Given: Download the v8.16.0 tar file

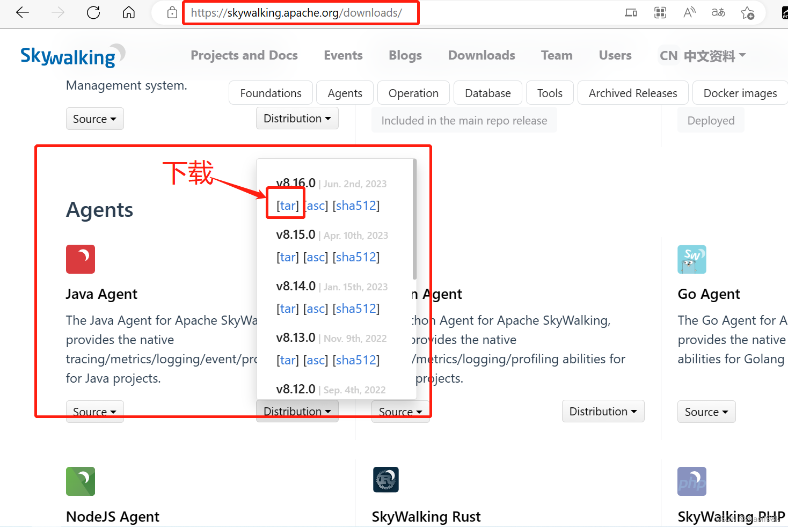Looking at the screenshot, I should [288, 205].
